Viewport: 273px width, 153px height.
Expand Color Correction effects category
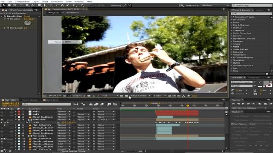coord(231,33)
